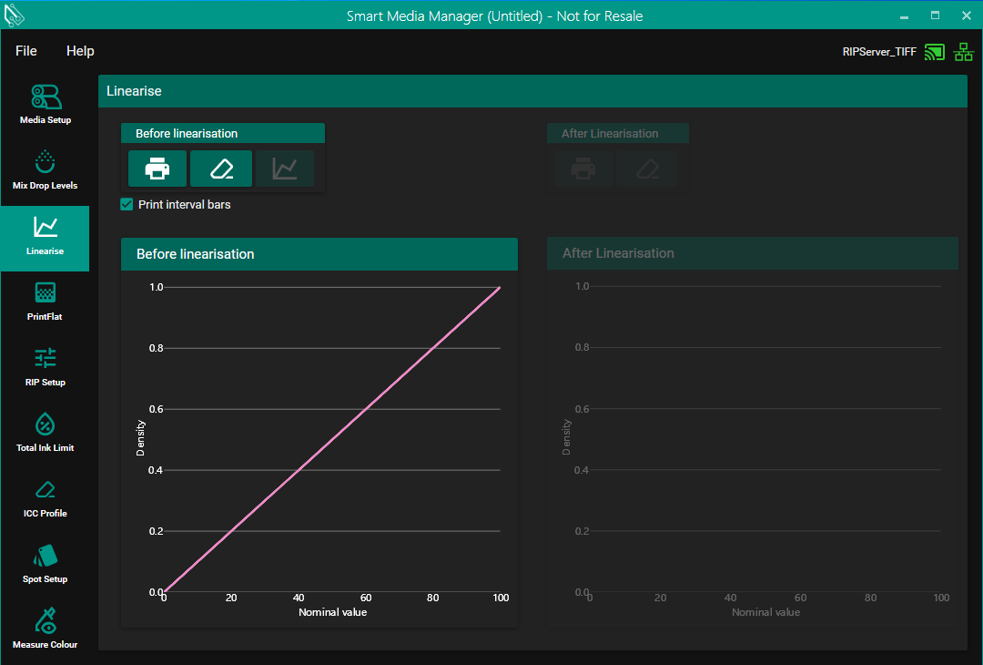Open Total Ink Limit settings

tap(45, 433)
